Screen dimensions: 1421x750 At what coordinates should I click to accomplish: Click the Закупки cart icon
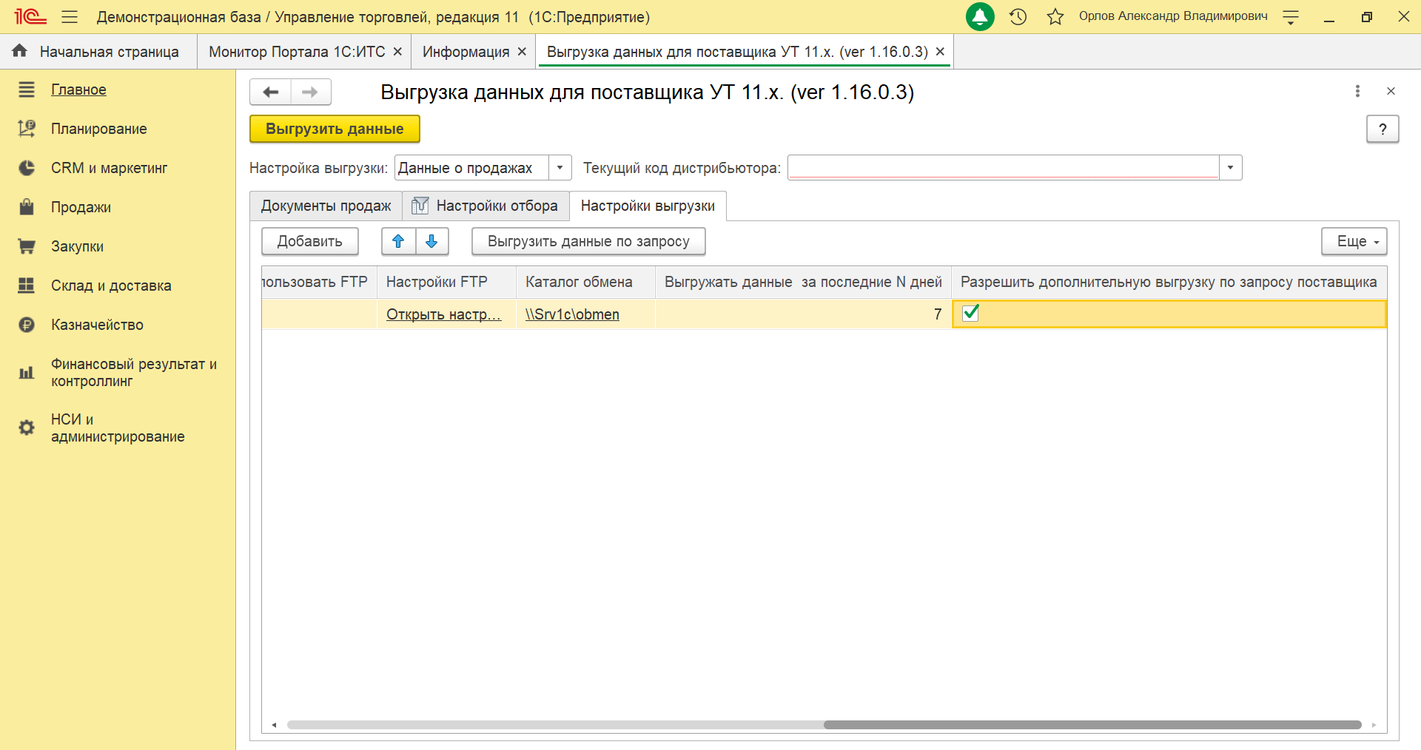coord(27,246)
